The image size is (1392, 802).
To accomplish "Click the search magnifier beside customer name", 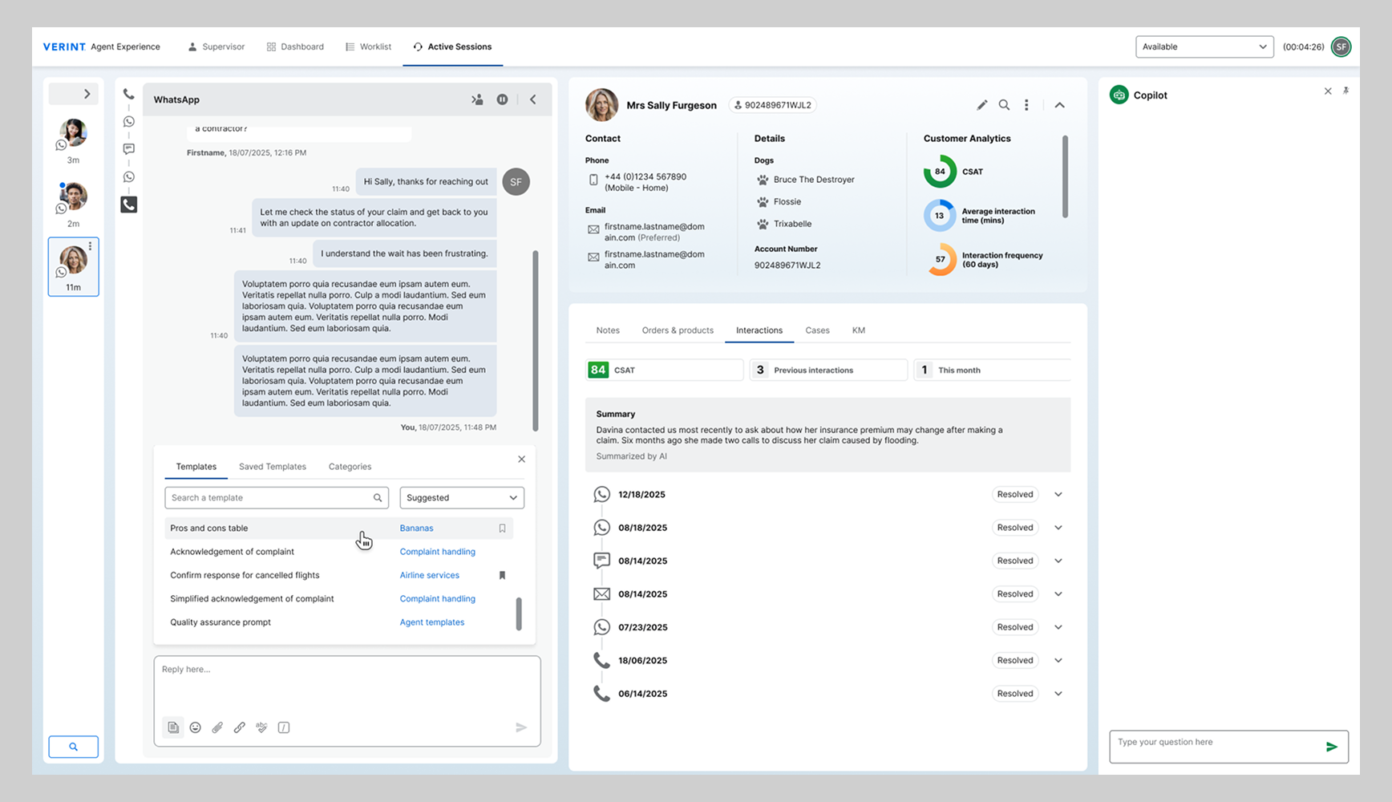I will (x=1004, y=105).
